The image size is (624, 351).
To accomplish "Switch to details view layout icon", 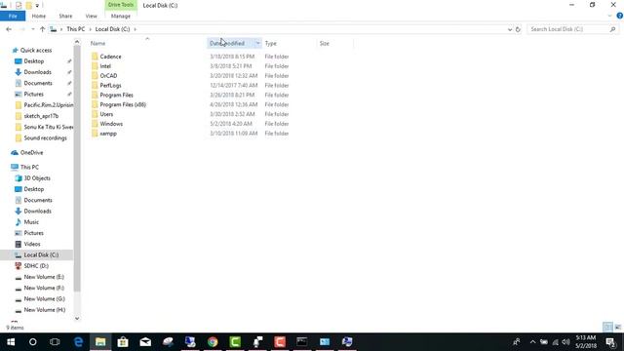I will [x=607, y=328].
